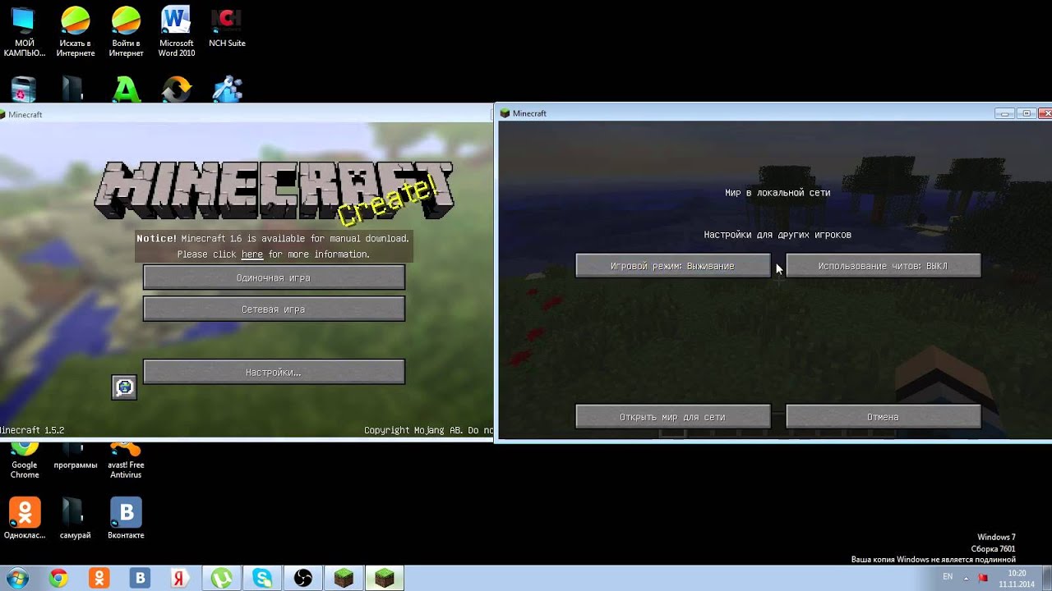The image size is (1052, 591).
Task: Select the Microsoft Word 2010 desktop icon
Action: point(176,31)
